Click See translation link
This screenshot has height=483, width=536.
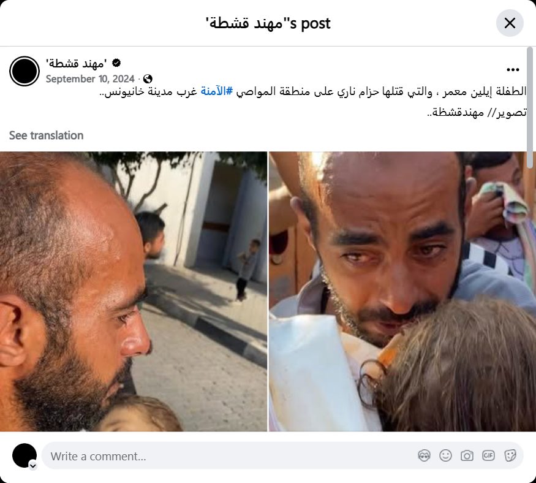tap(46, 135)
